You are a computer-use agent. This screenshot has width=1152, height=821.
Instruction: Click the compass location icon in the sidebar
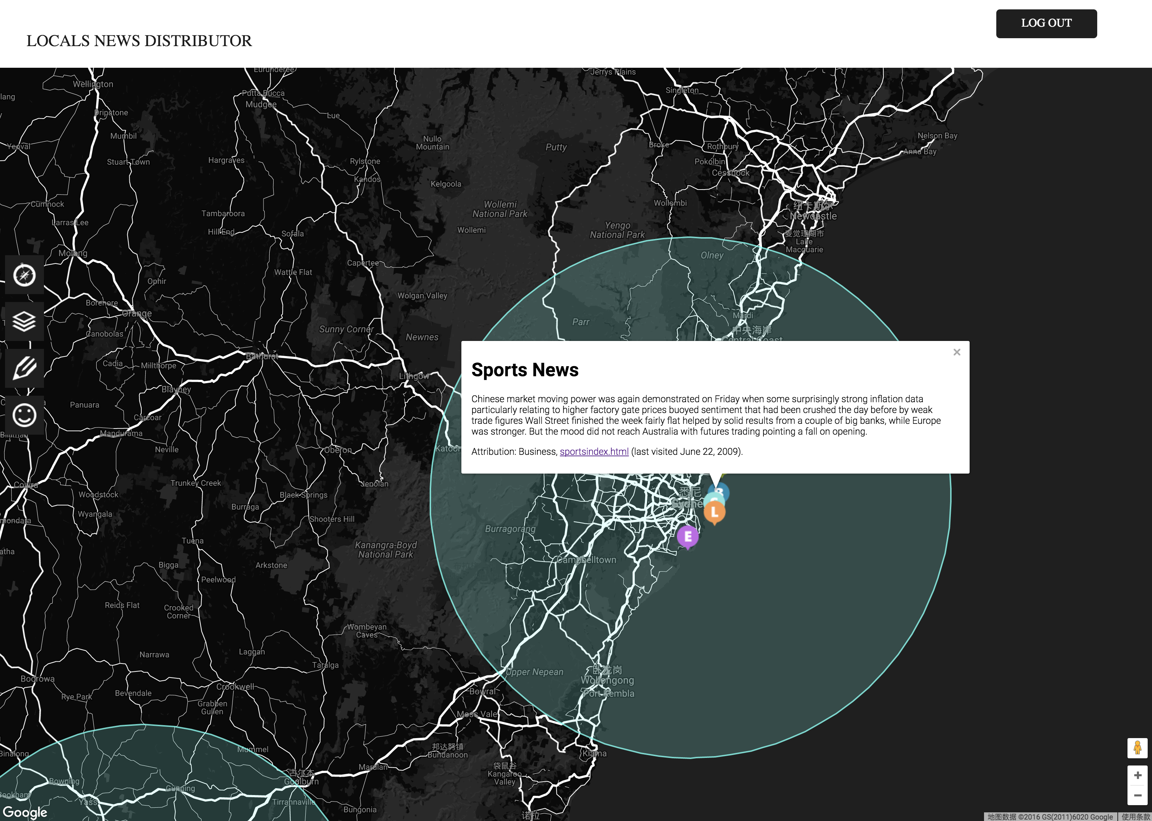click(24, 275)
